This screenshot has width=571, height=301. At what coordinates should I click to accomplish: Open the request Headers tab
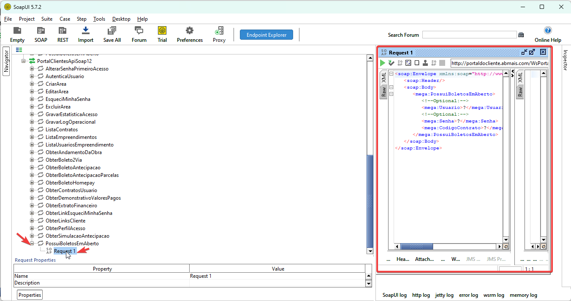point(403,259)
